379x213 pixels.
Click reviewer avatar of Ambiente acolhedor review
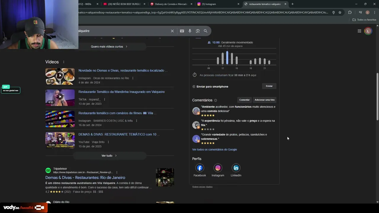(x=196, y=111)
